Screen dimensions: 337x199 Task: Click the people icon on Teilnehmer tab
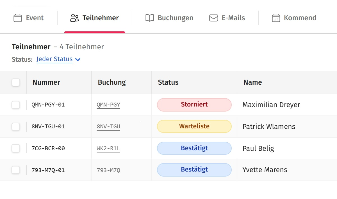point(74,17)
